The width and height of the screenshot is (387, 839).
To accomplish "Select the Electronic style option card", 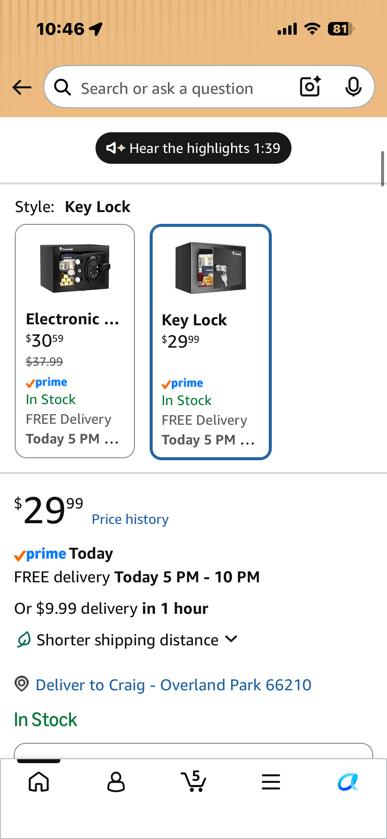I will click(75, 341).
